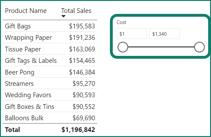This screenshot has width=211, height=137.
Task: Click the Cost slicer title label
Action: coord(121,22)
